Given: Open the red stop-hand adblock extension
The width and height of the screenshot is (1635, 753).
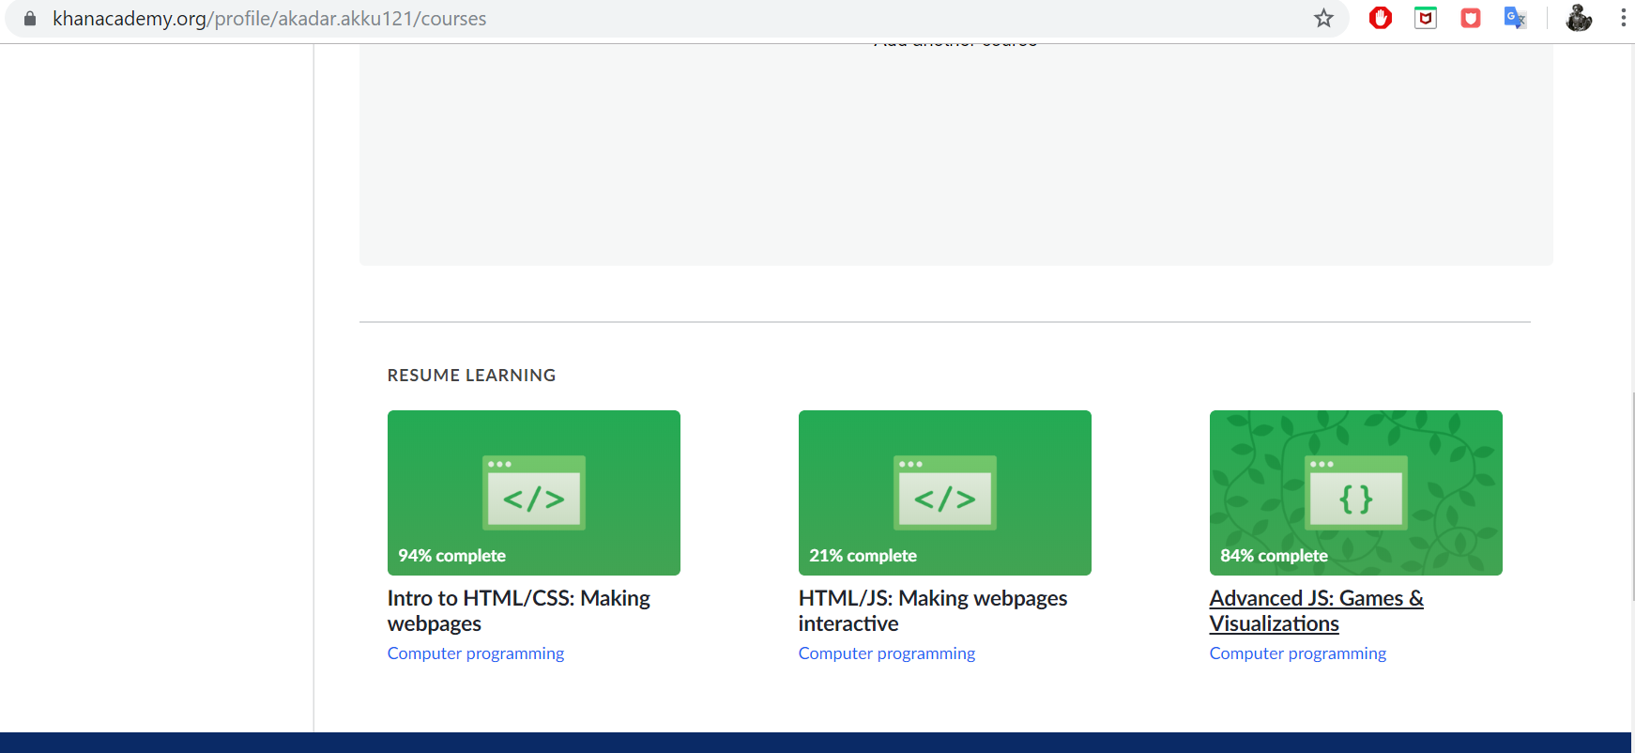Looking at the screenshot, I should click(1381, 18).
